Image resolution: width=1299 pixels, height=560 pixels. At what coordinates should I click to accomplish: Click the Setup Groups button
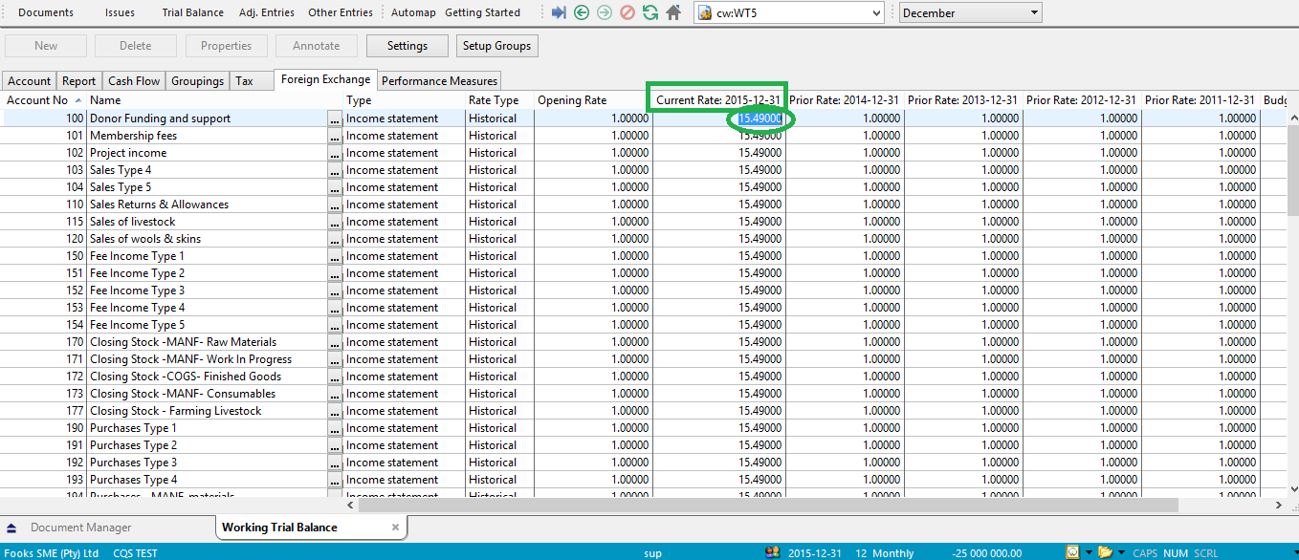tap(496, 46)
